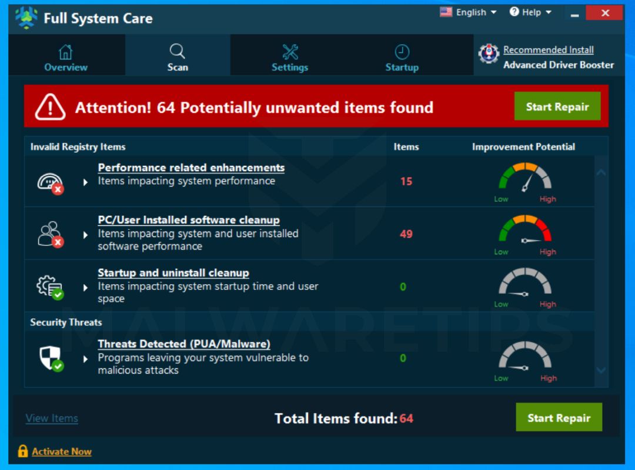Viewport: 635px width, 470px height.
Task: Click the count 15 for performance items
Action: click(x=406, y=181)
